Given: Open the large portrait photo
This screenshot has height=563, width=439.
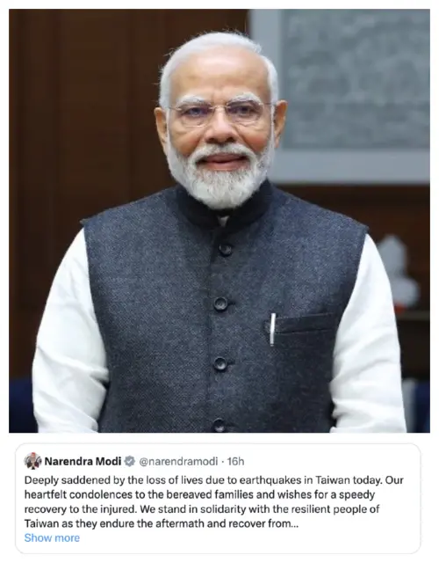Looking at the screenshot, I should click(219, 221).
